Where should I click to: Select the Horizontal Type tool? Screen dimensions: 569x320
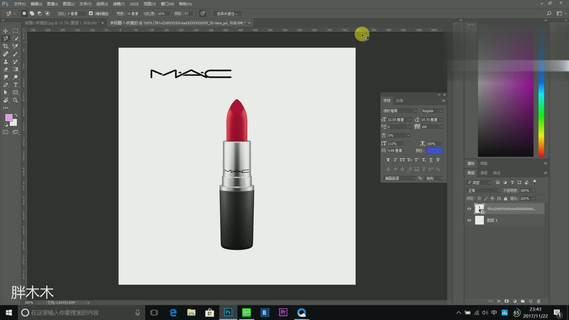coord(16,85)
